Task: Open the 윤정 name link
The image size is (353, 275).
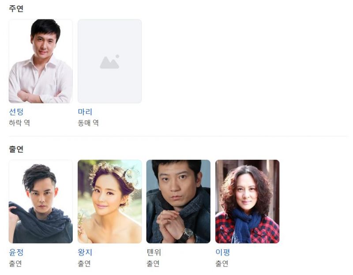Action: pos(16,252)
